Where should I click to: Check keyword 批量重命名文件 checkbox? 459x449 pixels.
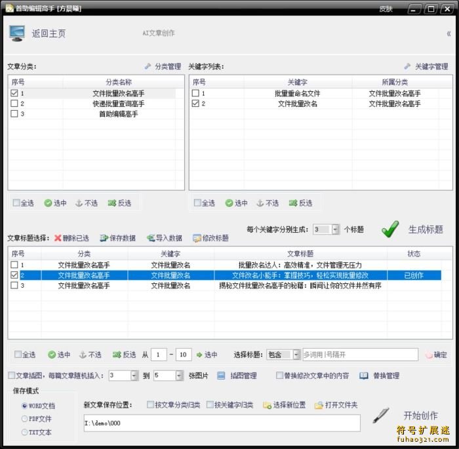195,93
